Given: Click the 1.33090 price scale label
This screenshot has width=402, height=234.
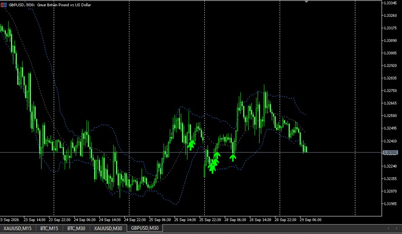Looking at the screenshot, I should (x=390, y=41).
